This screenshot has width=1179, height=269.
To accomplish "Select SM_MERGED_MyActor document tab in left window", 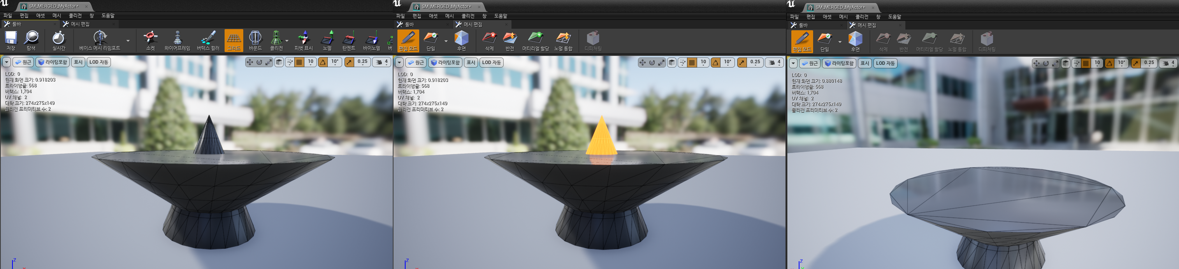I will (54, 6).
